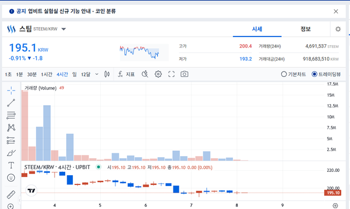
Task: Click the notice exclamation info icon
Action: point(11,11)
